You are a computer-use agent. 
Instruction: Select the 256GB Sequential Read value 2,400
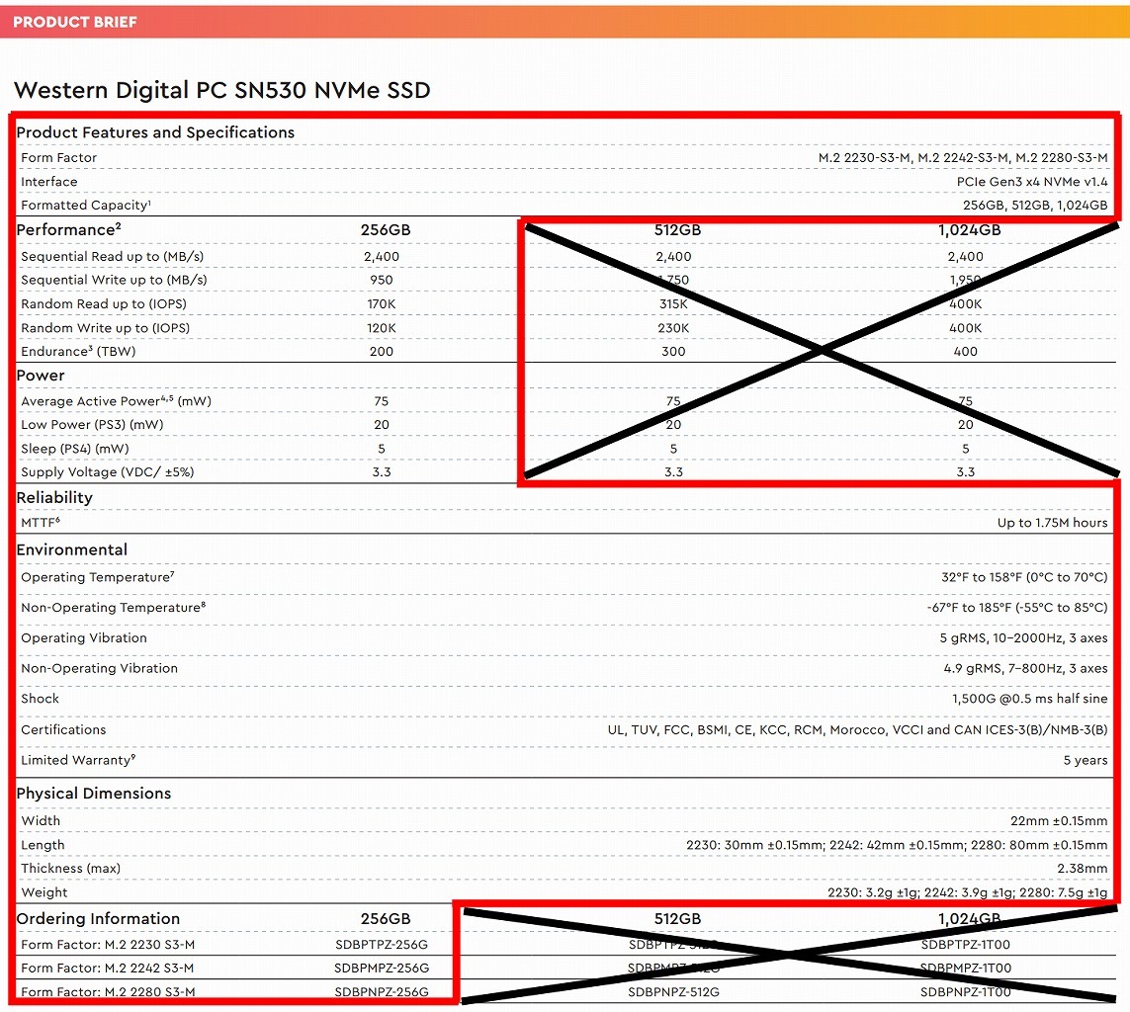382,256
